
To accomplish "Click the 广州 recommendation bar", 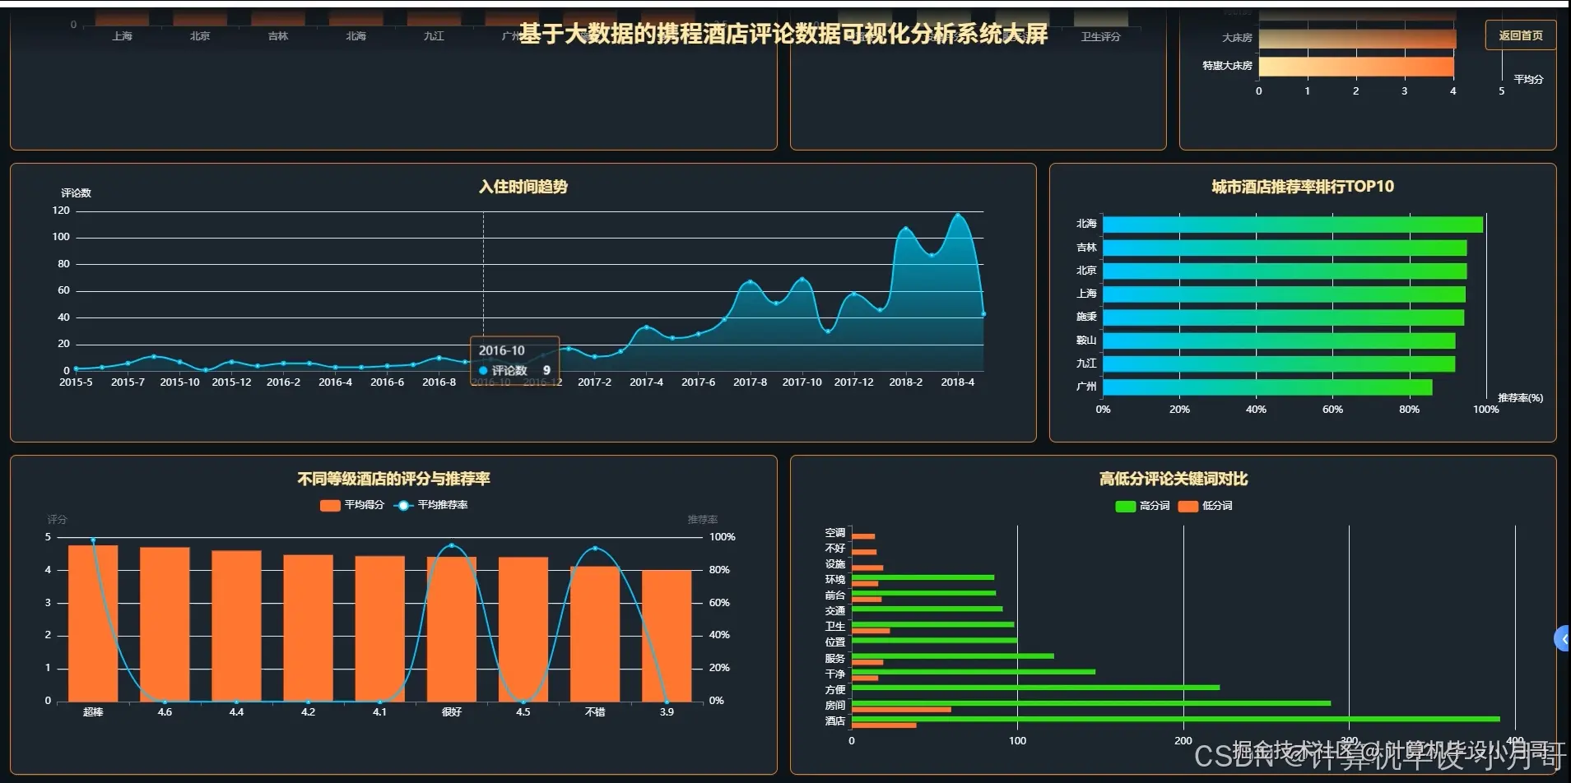I will pos(1267,387).
